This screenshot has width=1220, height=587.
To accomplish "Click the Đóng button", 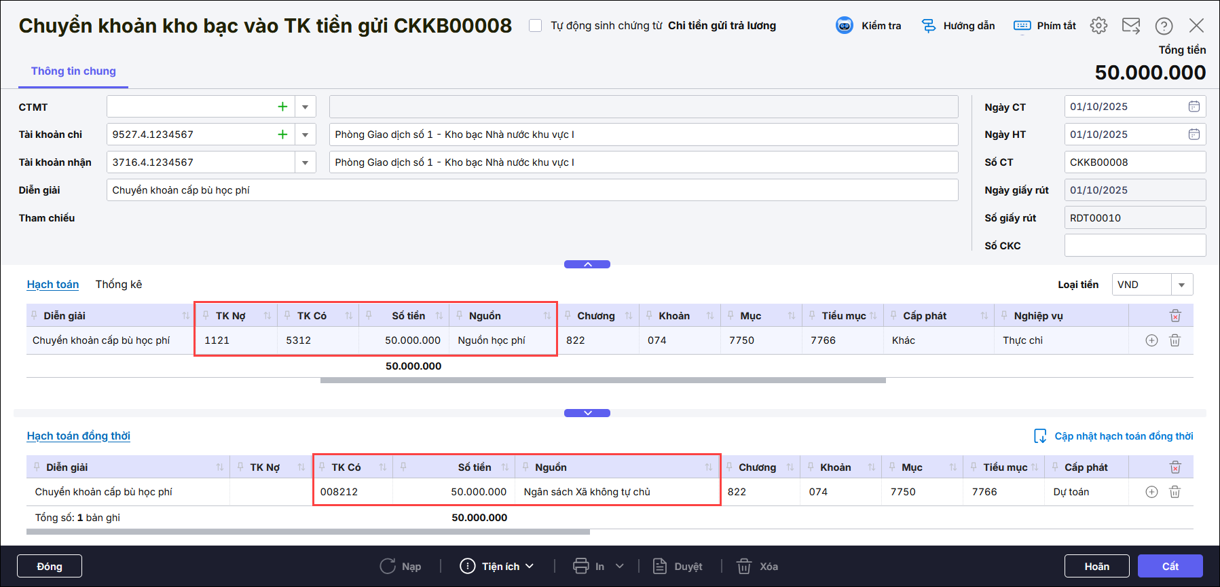I will tap(50, 566).
